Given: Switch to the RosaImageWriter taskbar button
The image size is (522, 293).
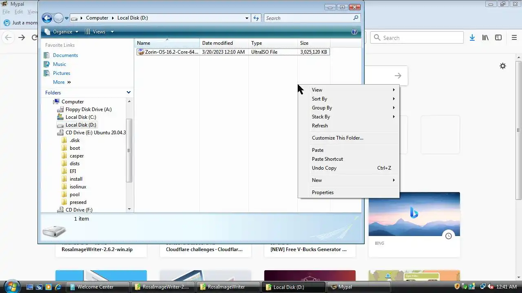Looking at the screenshot, I should (228, 287).
